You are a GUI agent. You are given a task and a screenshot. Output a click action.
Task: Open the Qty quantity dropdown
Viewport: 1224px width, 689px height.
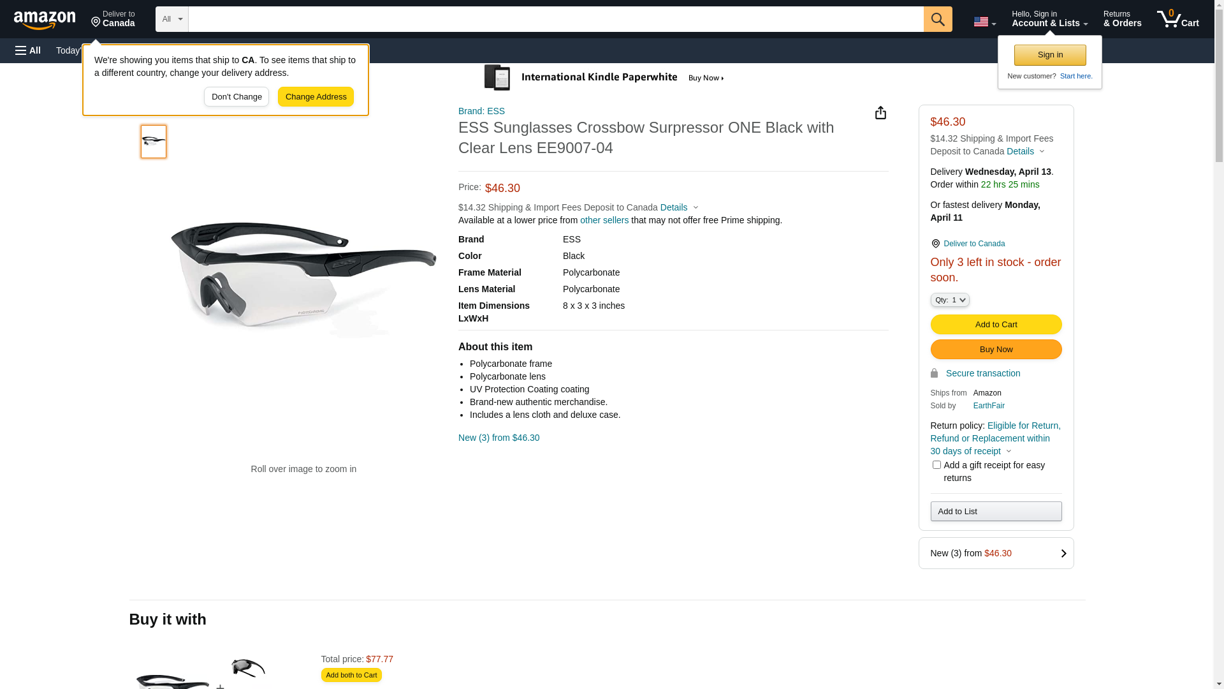(x=949, y=300)
